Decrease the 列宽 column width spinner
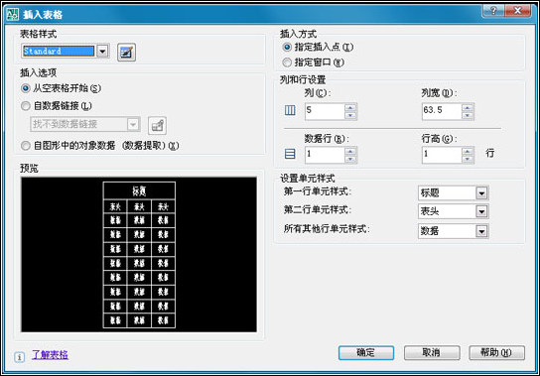This screenshot has width=540, height=376. click(x=468, y=116)
